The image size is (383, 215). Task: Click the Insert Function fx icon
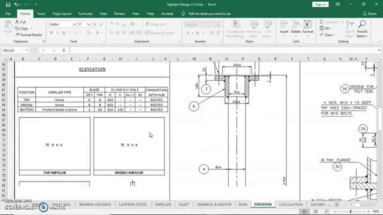[64, 50]
